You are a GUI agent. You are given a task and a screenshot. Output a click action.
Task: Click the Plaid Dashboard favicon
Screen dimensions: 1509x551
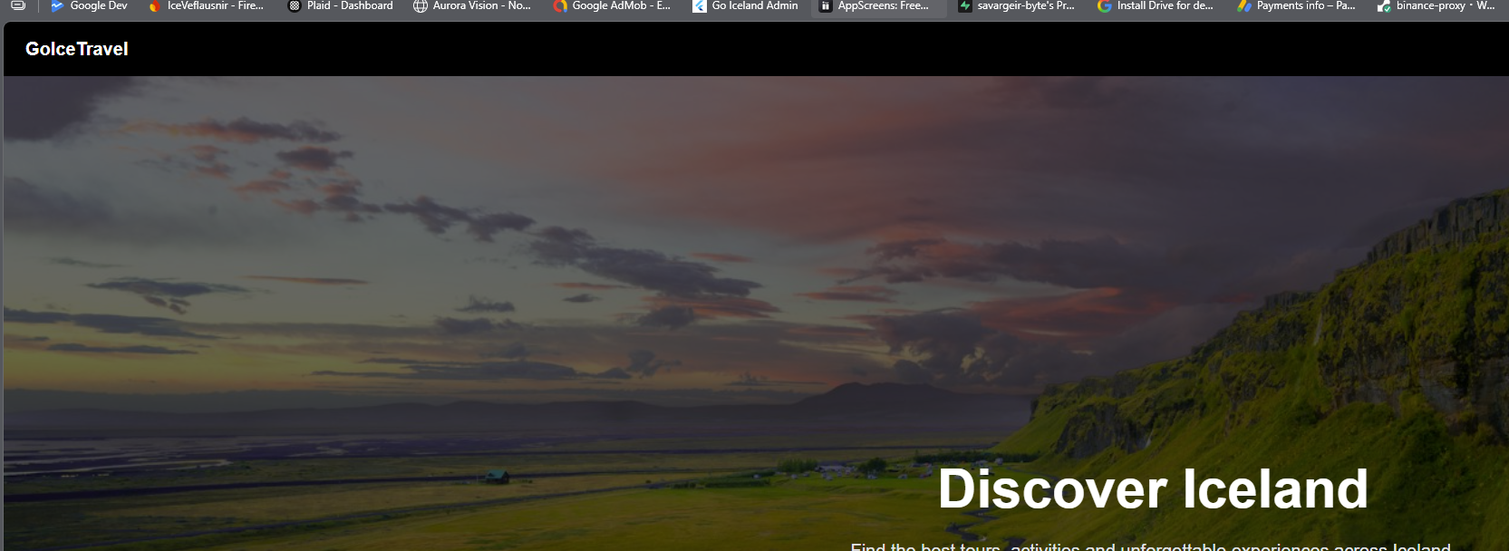(x=295, y=6)
